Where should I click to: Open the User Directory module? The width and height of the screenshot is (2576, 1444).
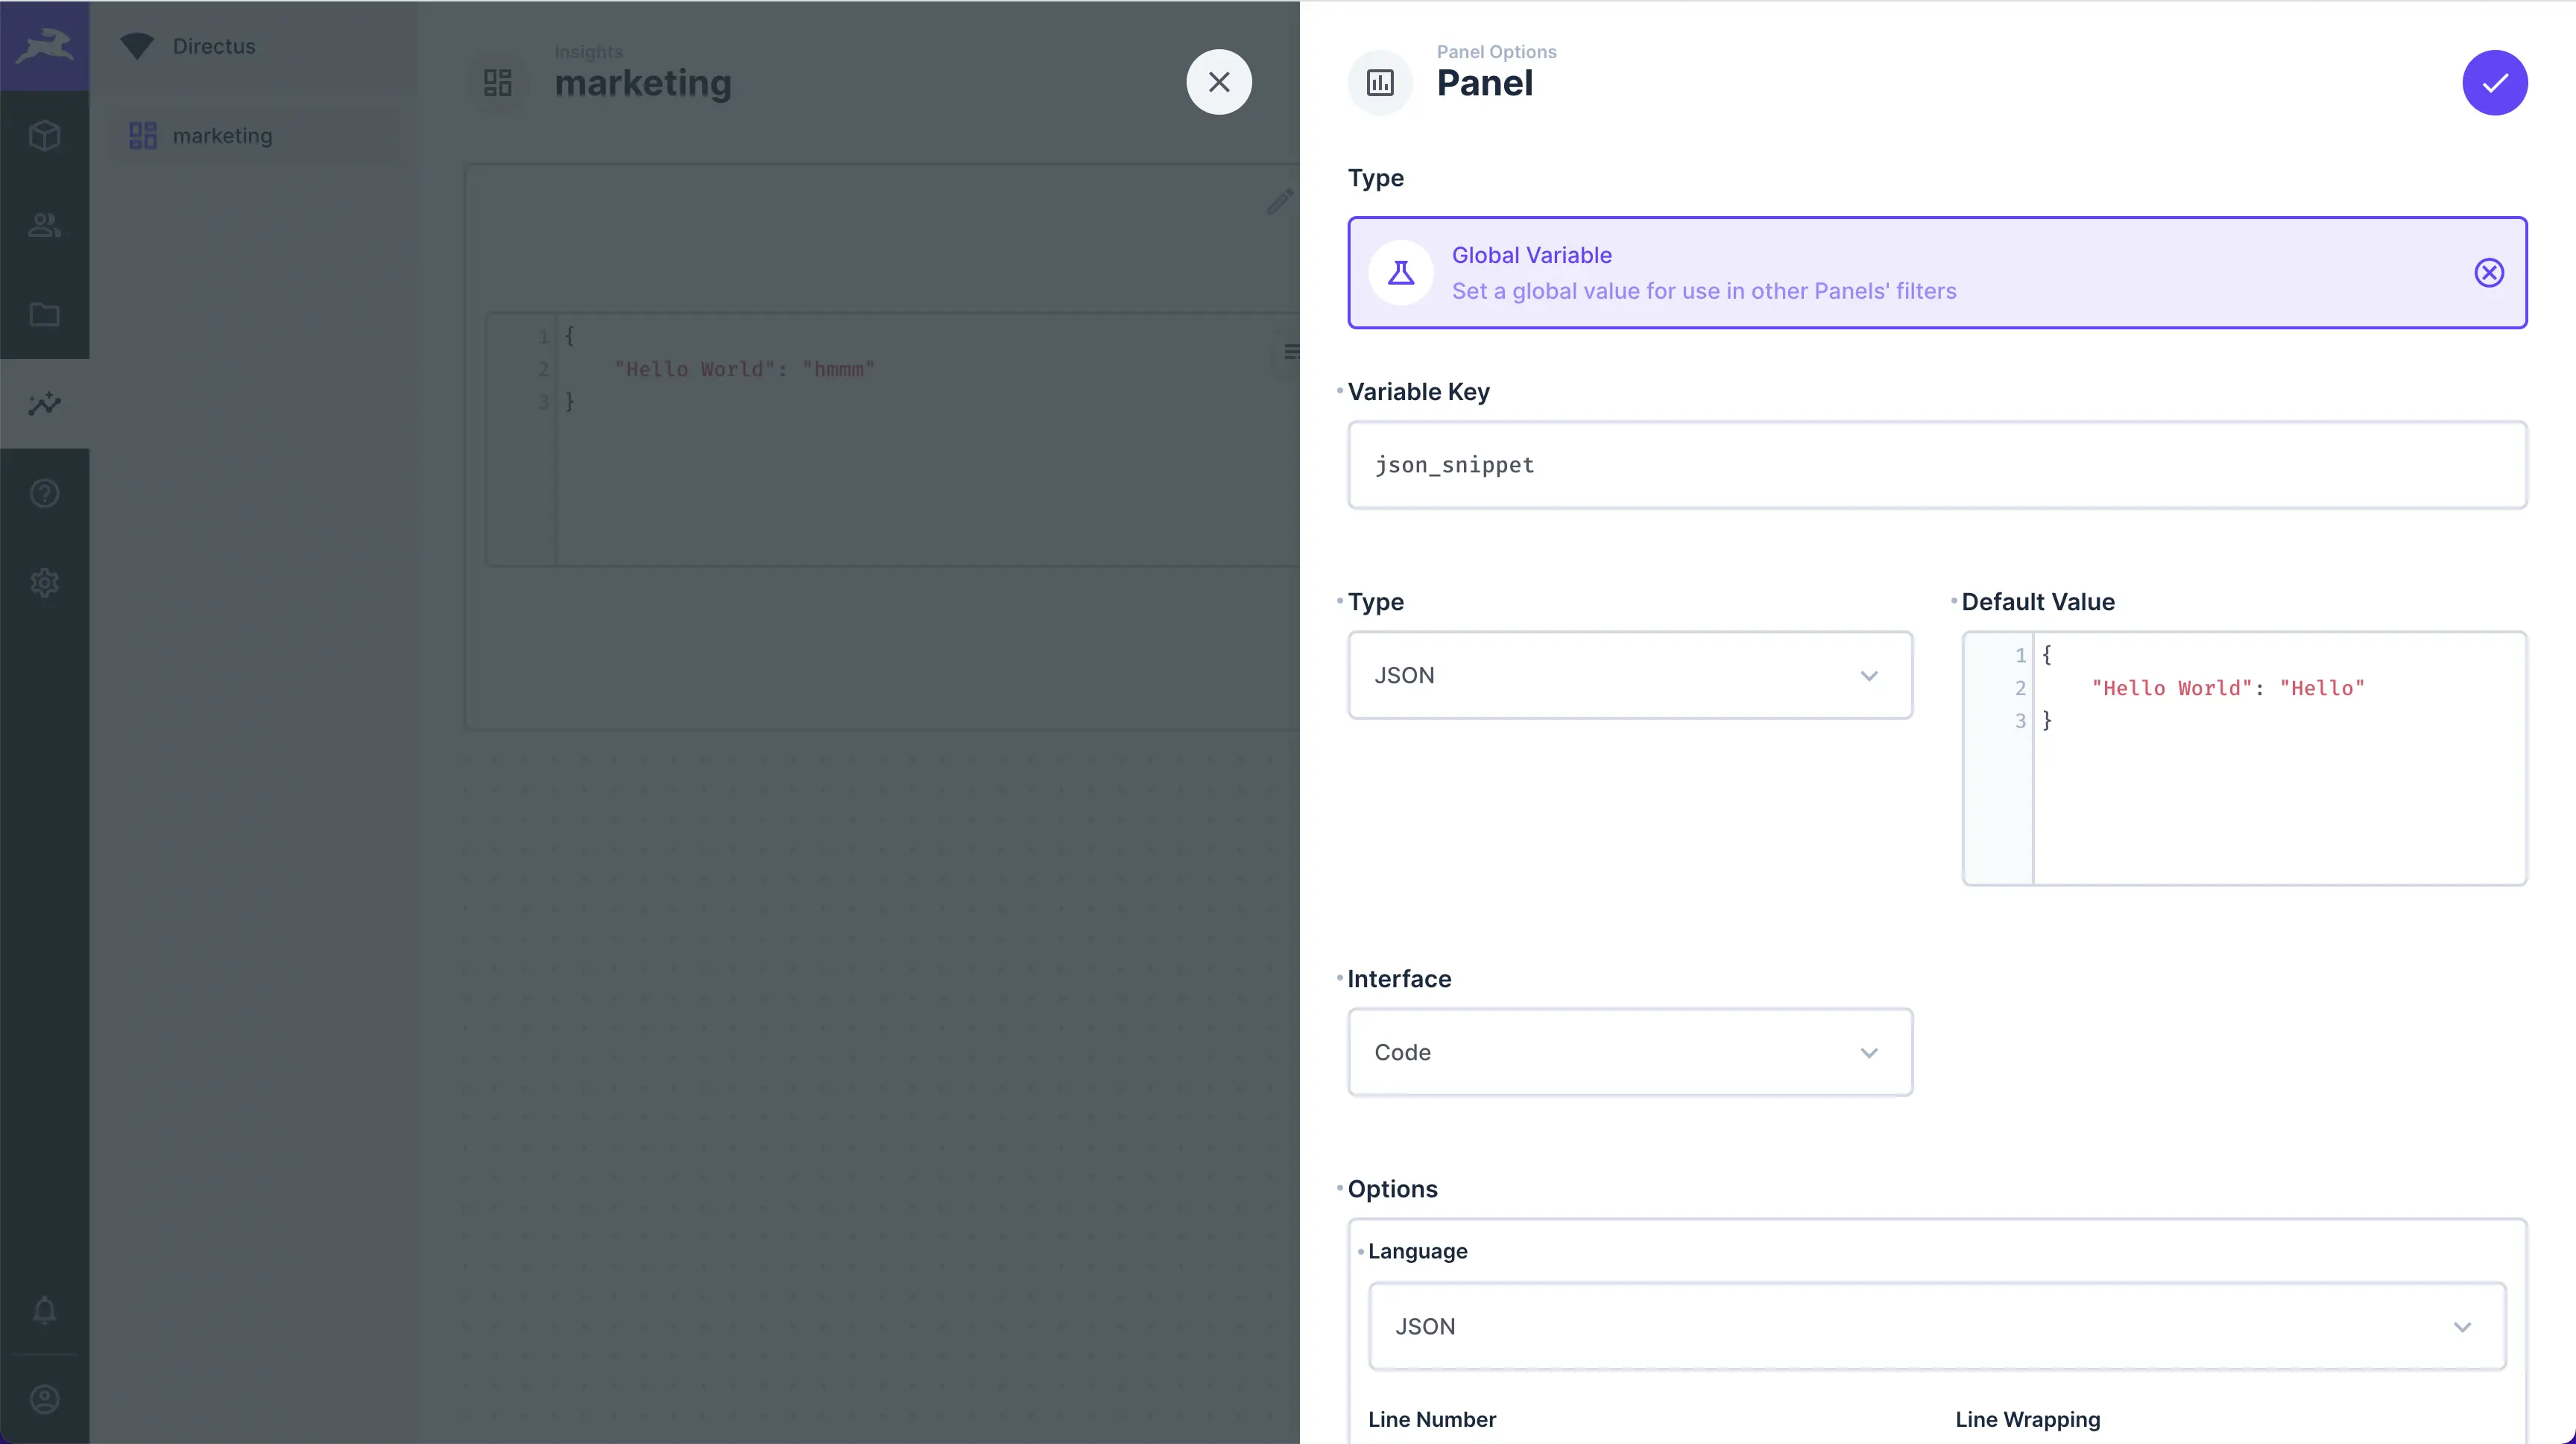[45, 225]
